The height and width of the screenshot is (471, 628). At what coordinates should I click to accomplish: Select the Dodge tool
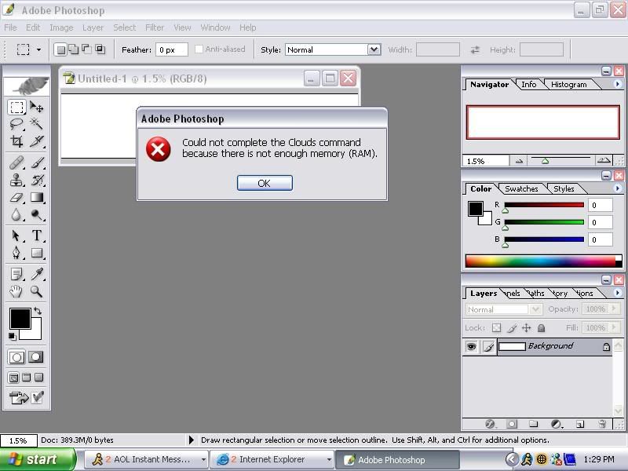point(36,214)
